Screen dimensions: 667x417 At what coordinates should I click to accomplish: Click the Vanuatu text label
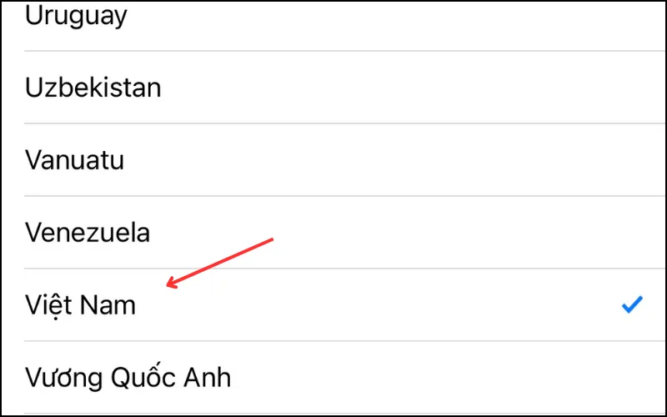(74, 160)
